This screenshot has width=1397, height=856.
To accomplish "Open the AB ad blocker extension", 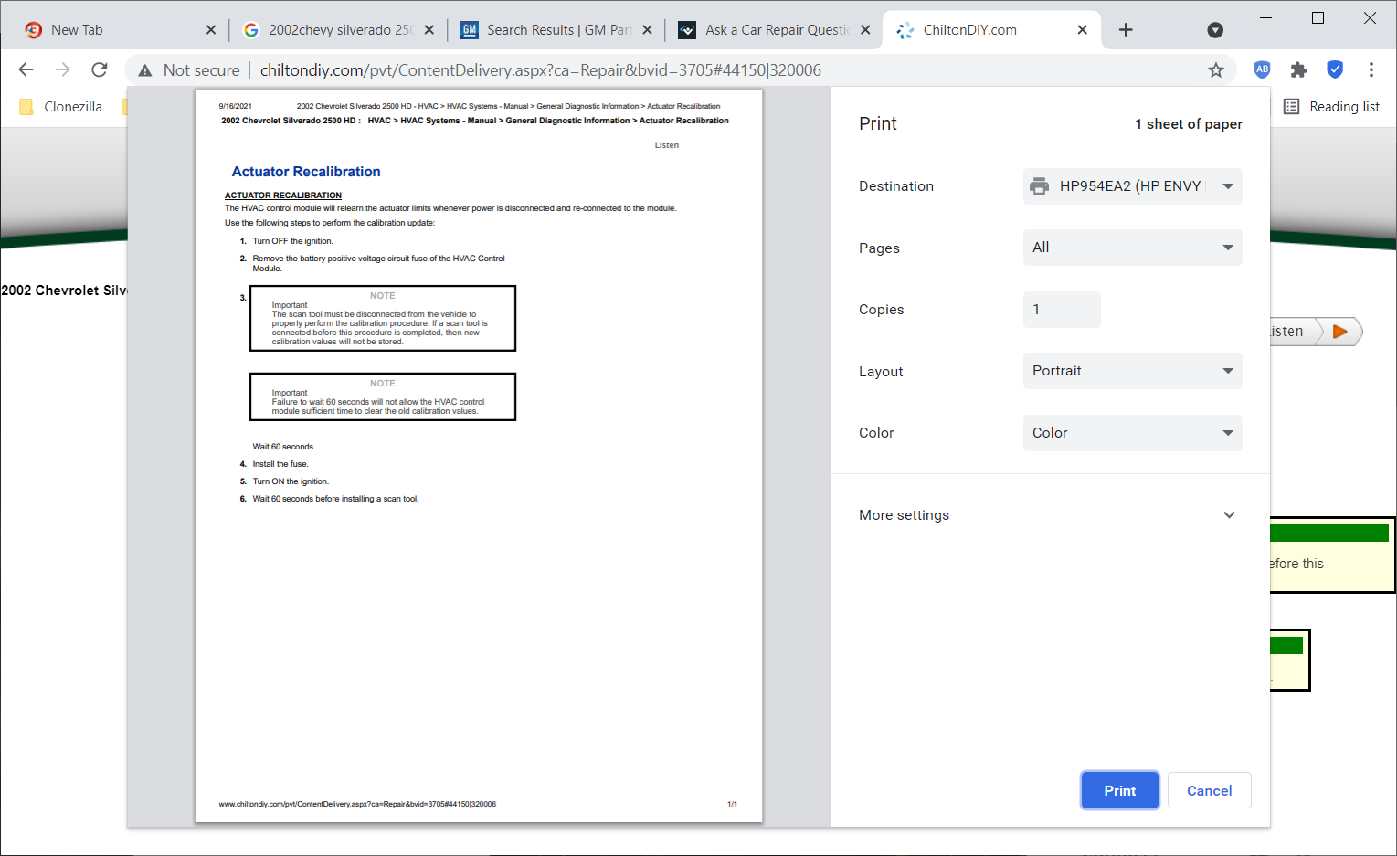I will point(1262,69).
